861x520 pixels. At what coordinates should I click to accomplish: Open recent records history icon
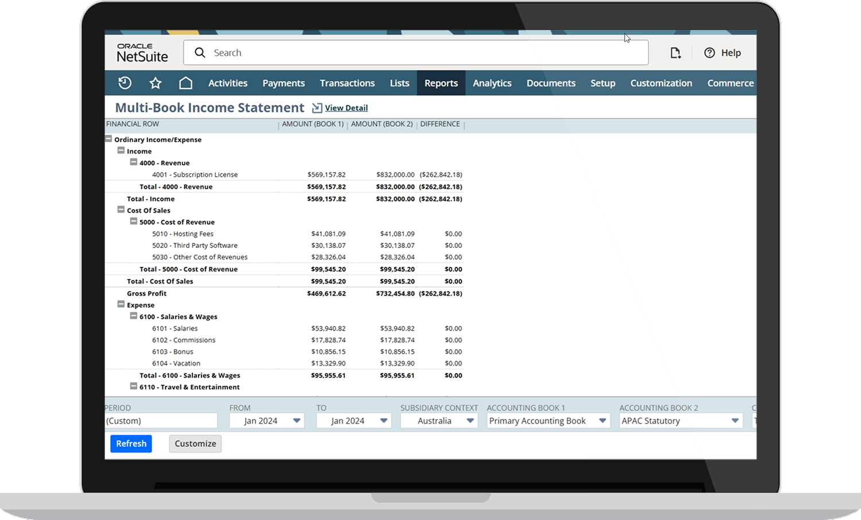pyautogui.click(x=125, y=83)
